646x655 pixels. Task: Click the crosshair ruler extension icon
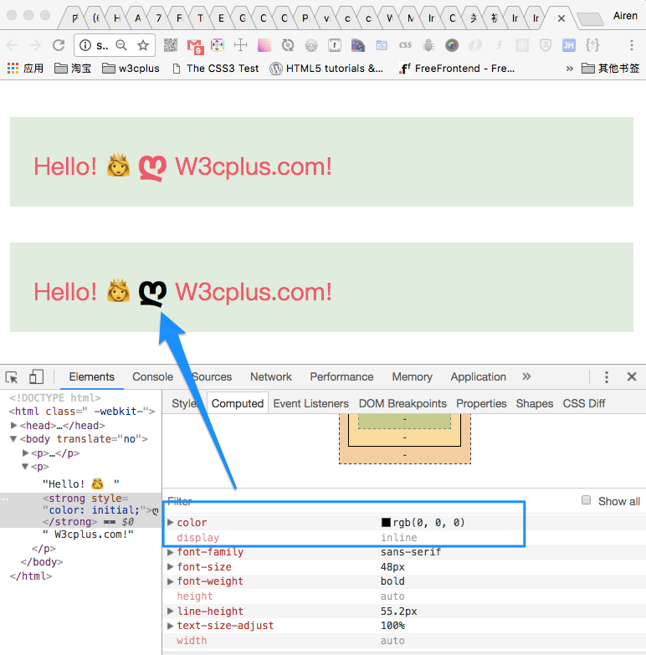tap(241, 45)
